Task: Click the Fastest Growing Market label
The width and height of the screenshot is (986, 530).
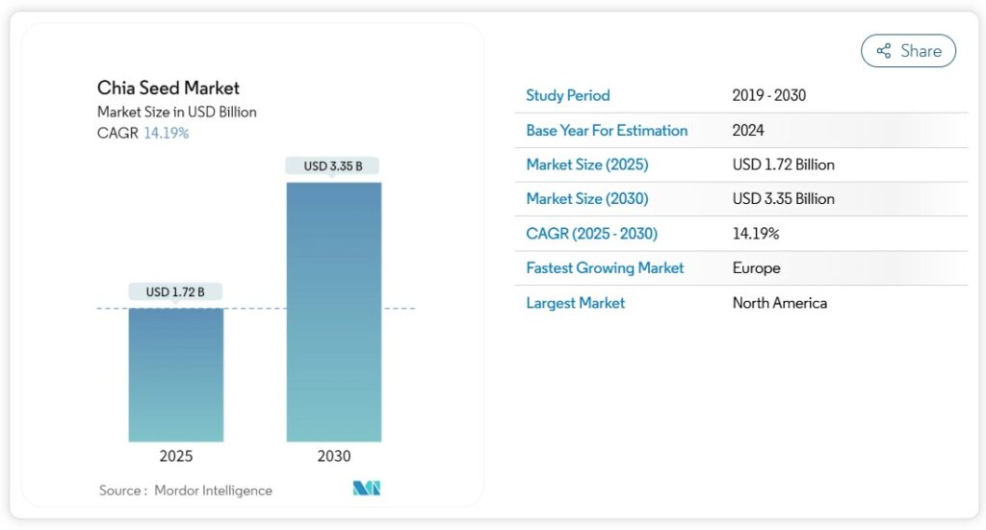Action: [605, 268]
